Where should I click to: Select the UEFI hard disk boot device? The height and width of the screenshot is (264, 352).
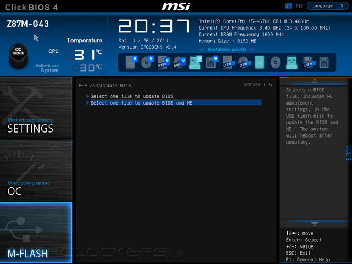131,62
